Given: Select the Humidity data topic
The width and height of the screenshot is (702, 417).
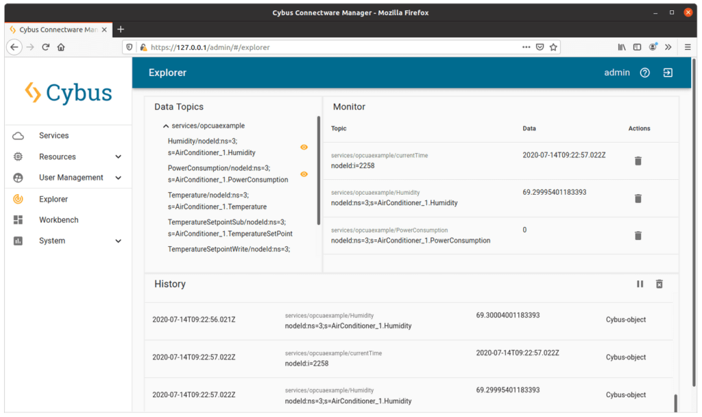Looking at the screenshot, I should tap(211, 147).
